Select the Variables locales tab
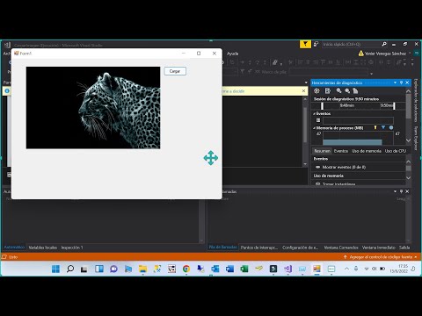Viewport: 422px width, 316px height. (x=43, y=248)
